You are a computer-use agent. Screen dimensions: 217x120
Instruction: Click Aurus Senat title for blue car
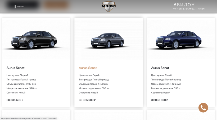160,68
